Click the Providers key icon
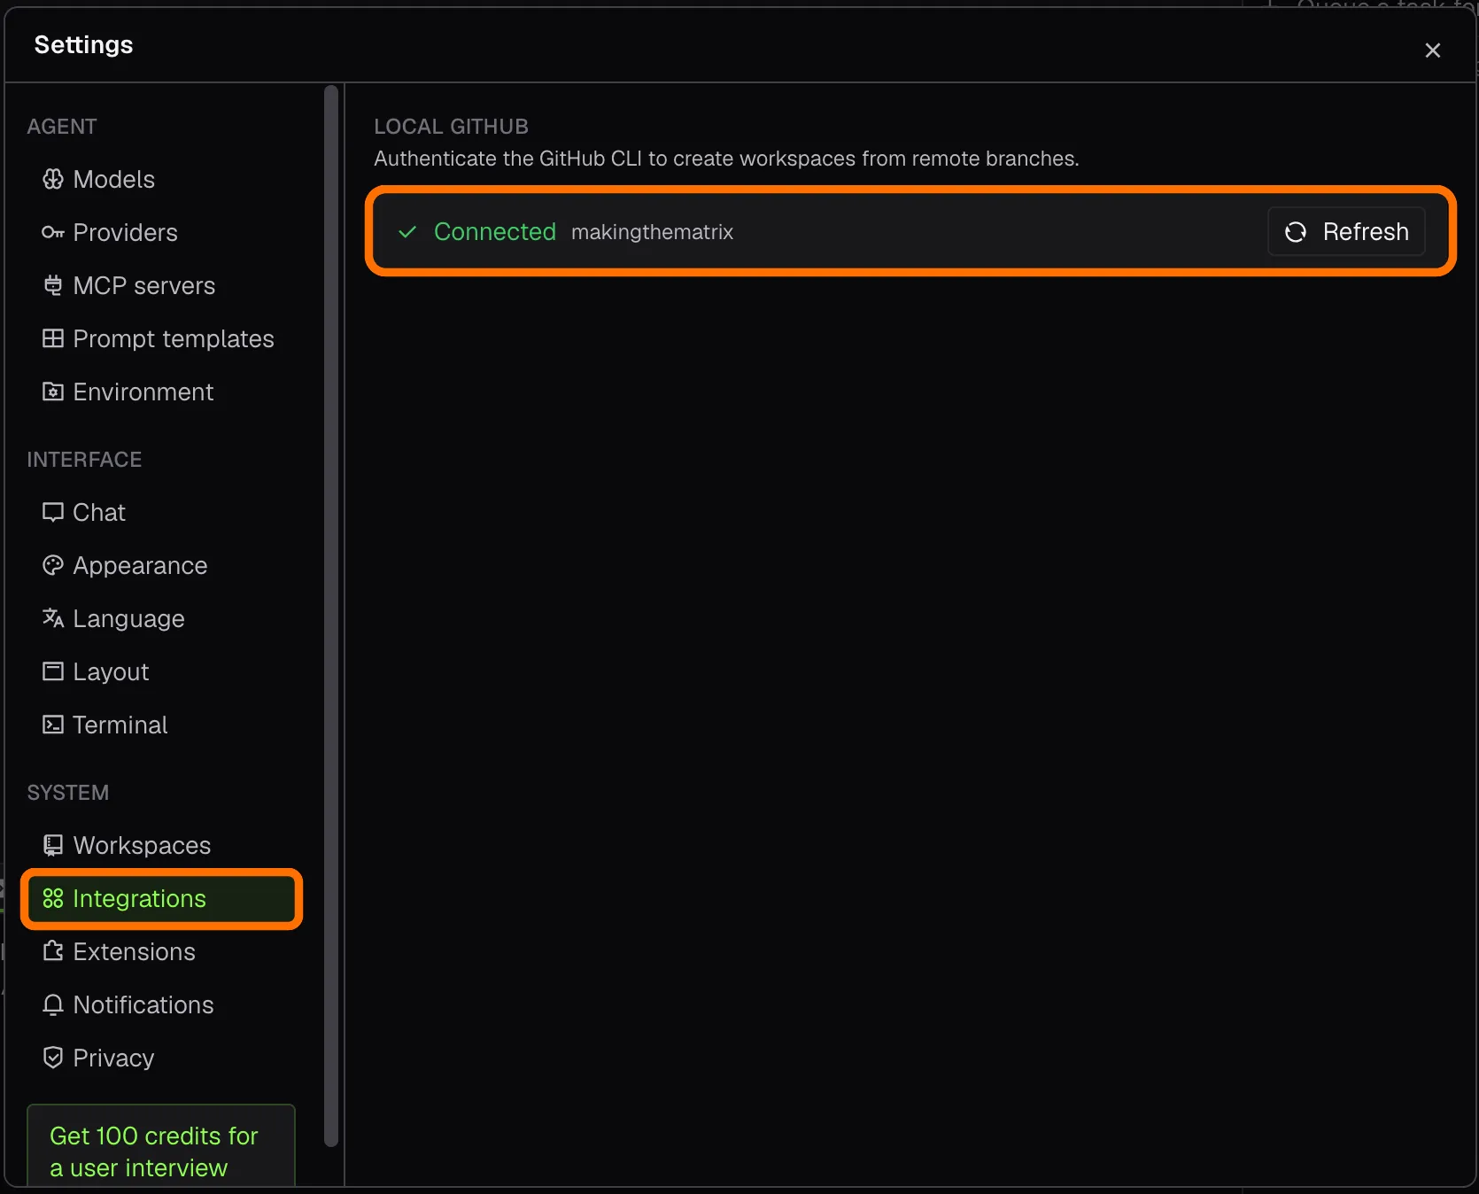 coord(53,232)
